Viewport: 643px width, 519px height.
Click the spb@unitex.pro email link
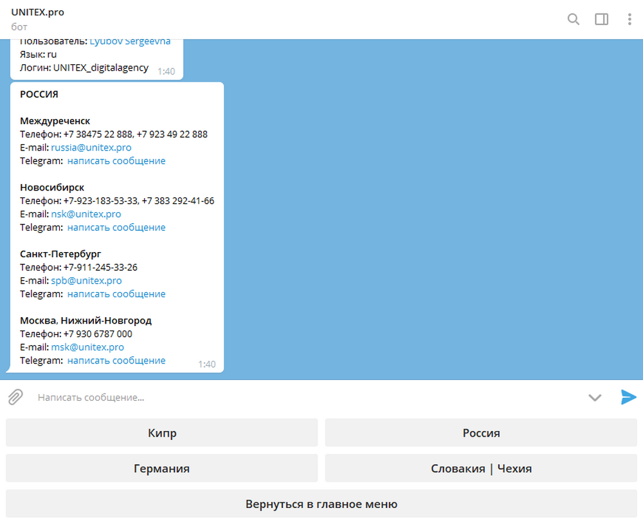pyautogui.click(x=86, y=280)
